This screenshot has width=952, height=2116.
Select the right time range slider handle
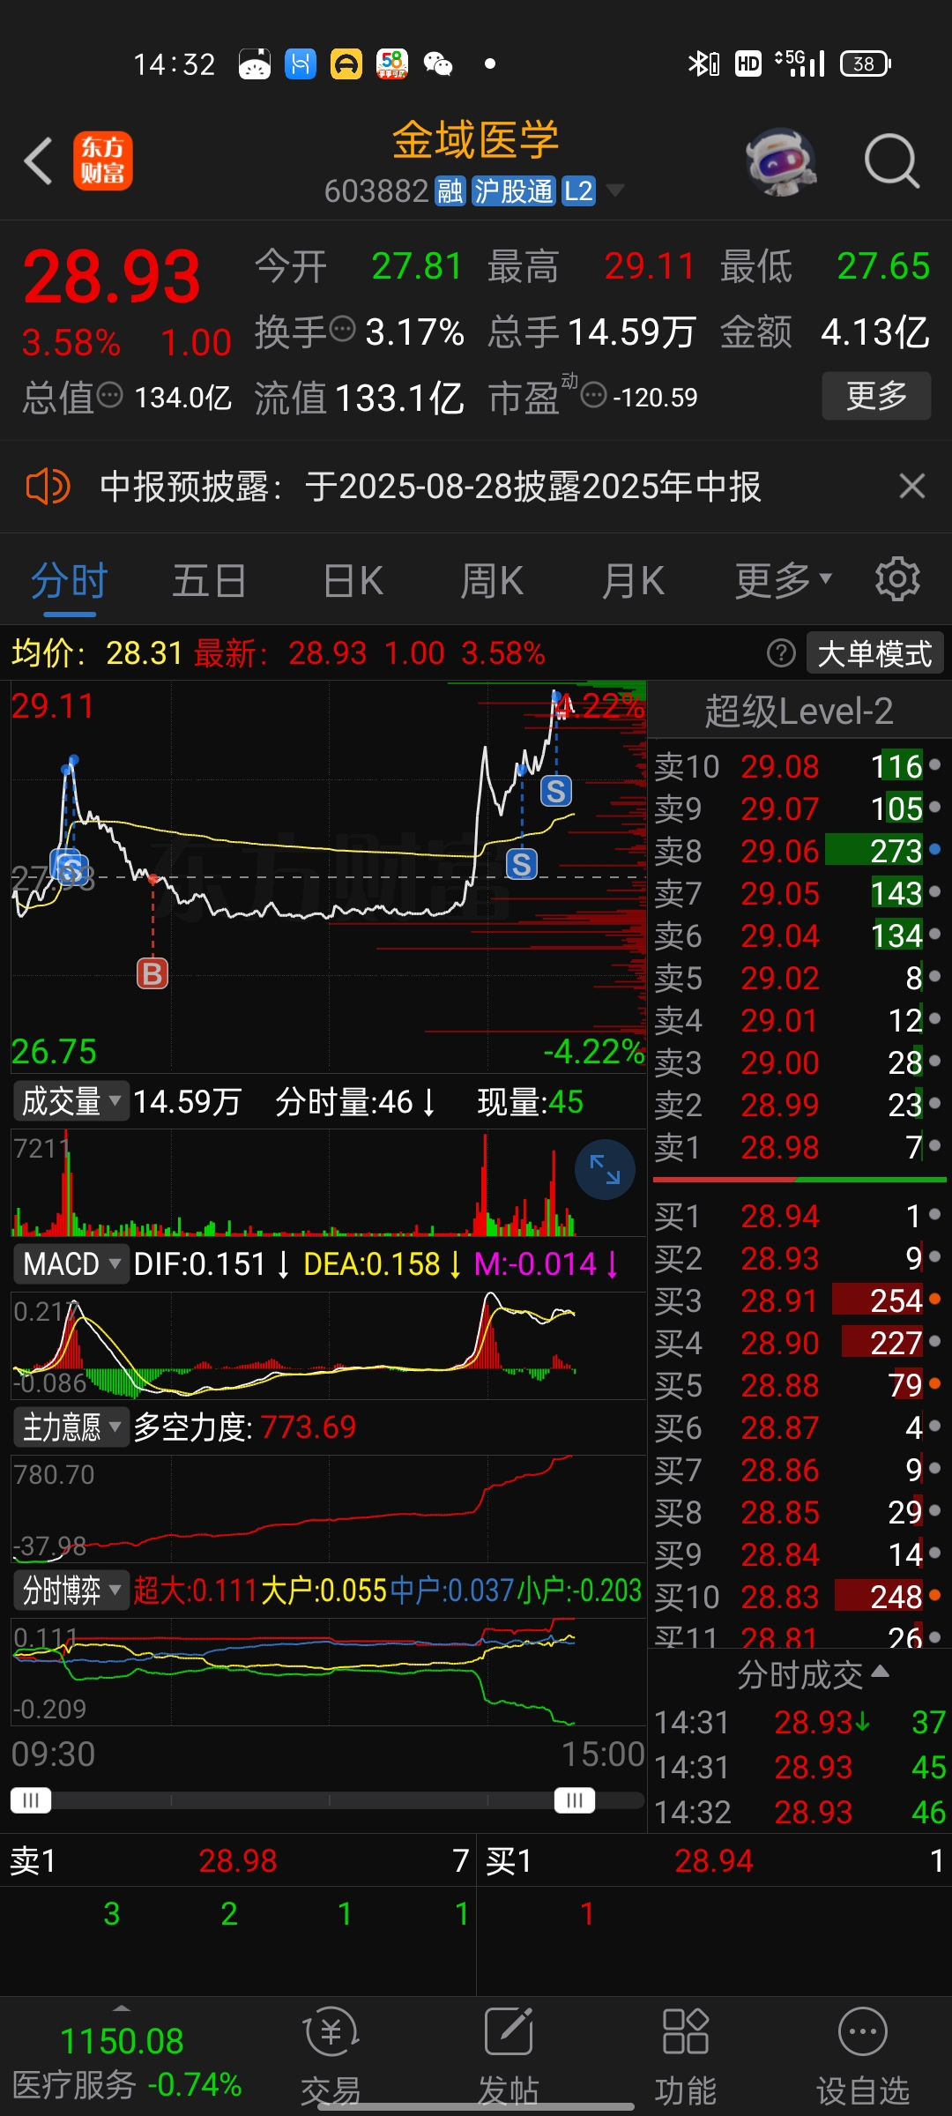[575, 1800]
